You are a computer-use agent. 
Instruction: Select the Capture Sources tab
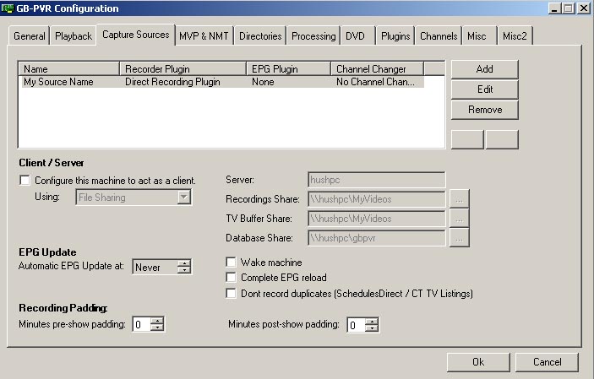pyautogui.click(x=136, y=35)
